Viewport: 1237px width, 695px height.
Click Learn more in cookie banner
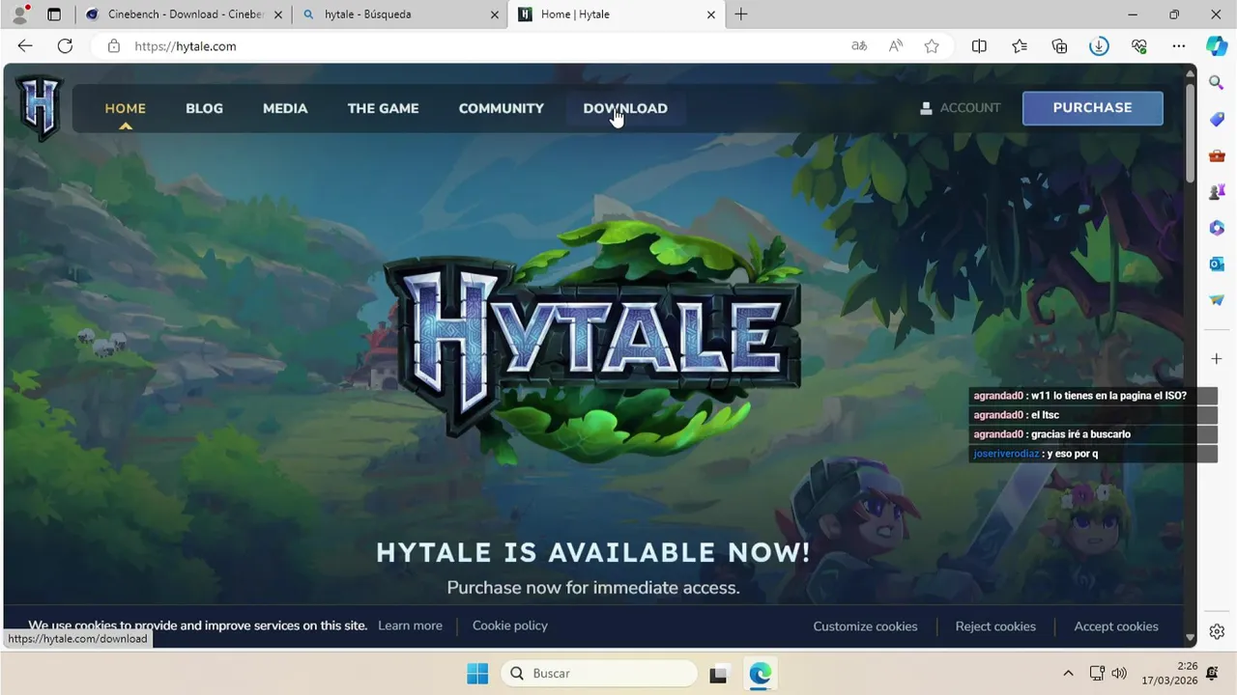(x=410, y=625)
